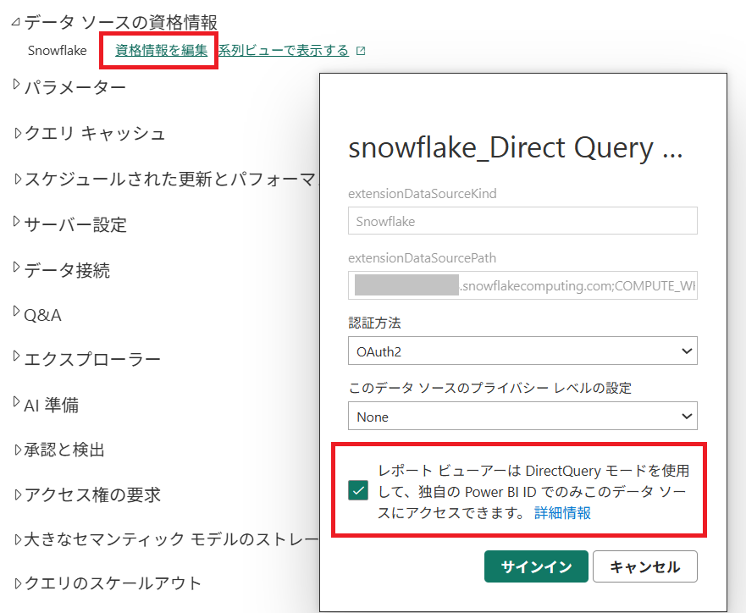
Task: Click the extensionDataSourcePath input field
Action: pos(522,285)
